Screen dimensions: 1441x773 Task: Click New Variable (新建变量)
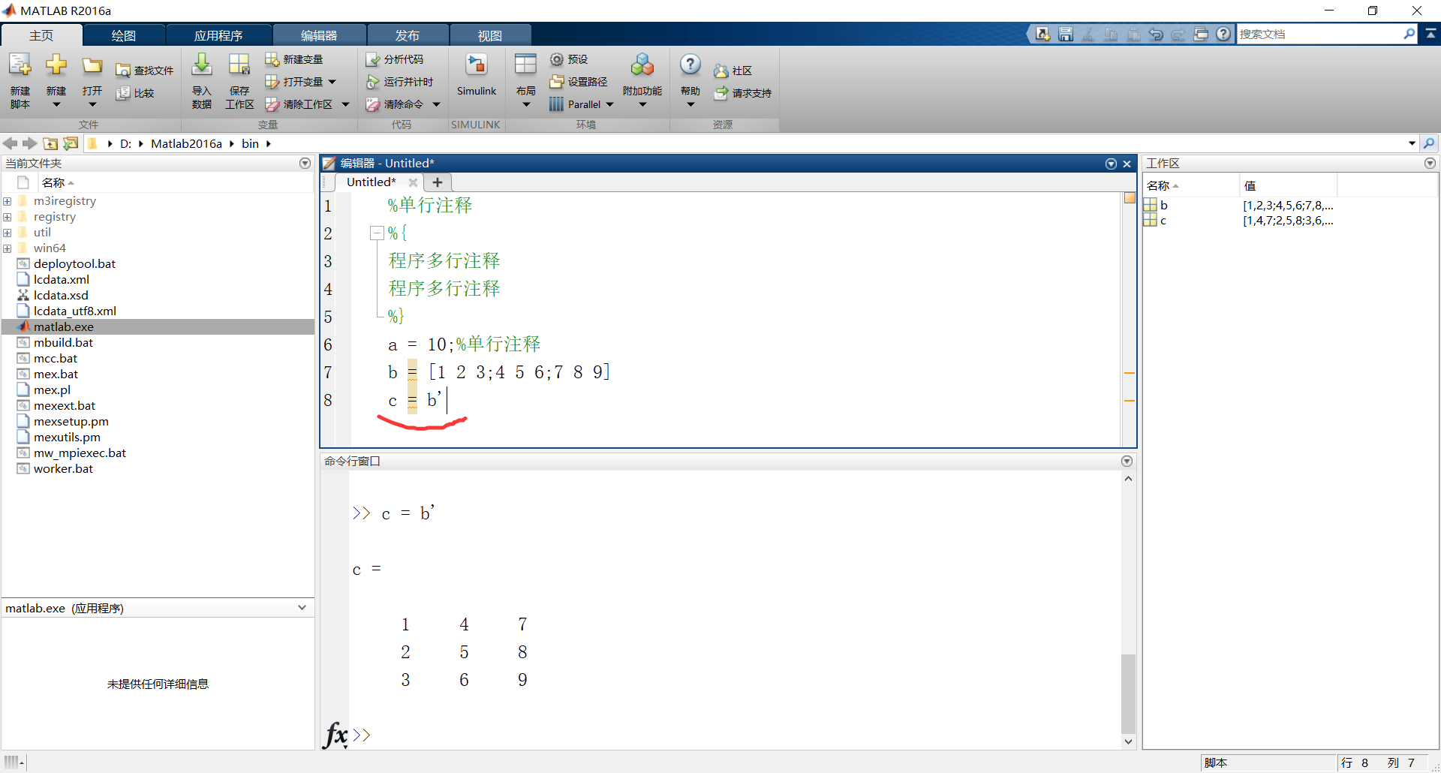pyautogui.click(x=294, y=59)
